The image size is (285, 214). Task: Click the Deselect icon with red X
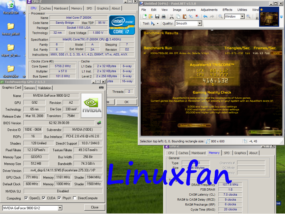(x=197, y=16)
